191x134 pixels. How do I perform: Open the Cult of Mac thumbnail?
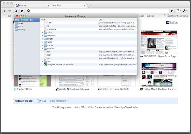pyautogui.click(x=159, y=75)
